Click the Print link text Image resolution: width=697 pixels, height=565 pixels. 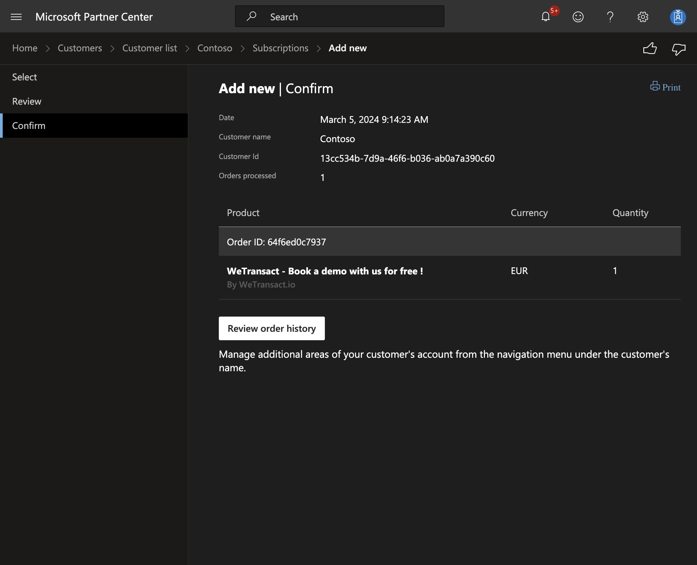(x=671, y=87)
